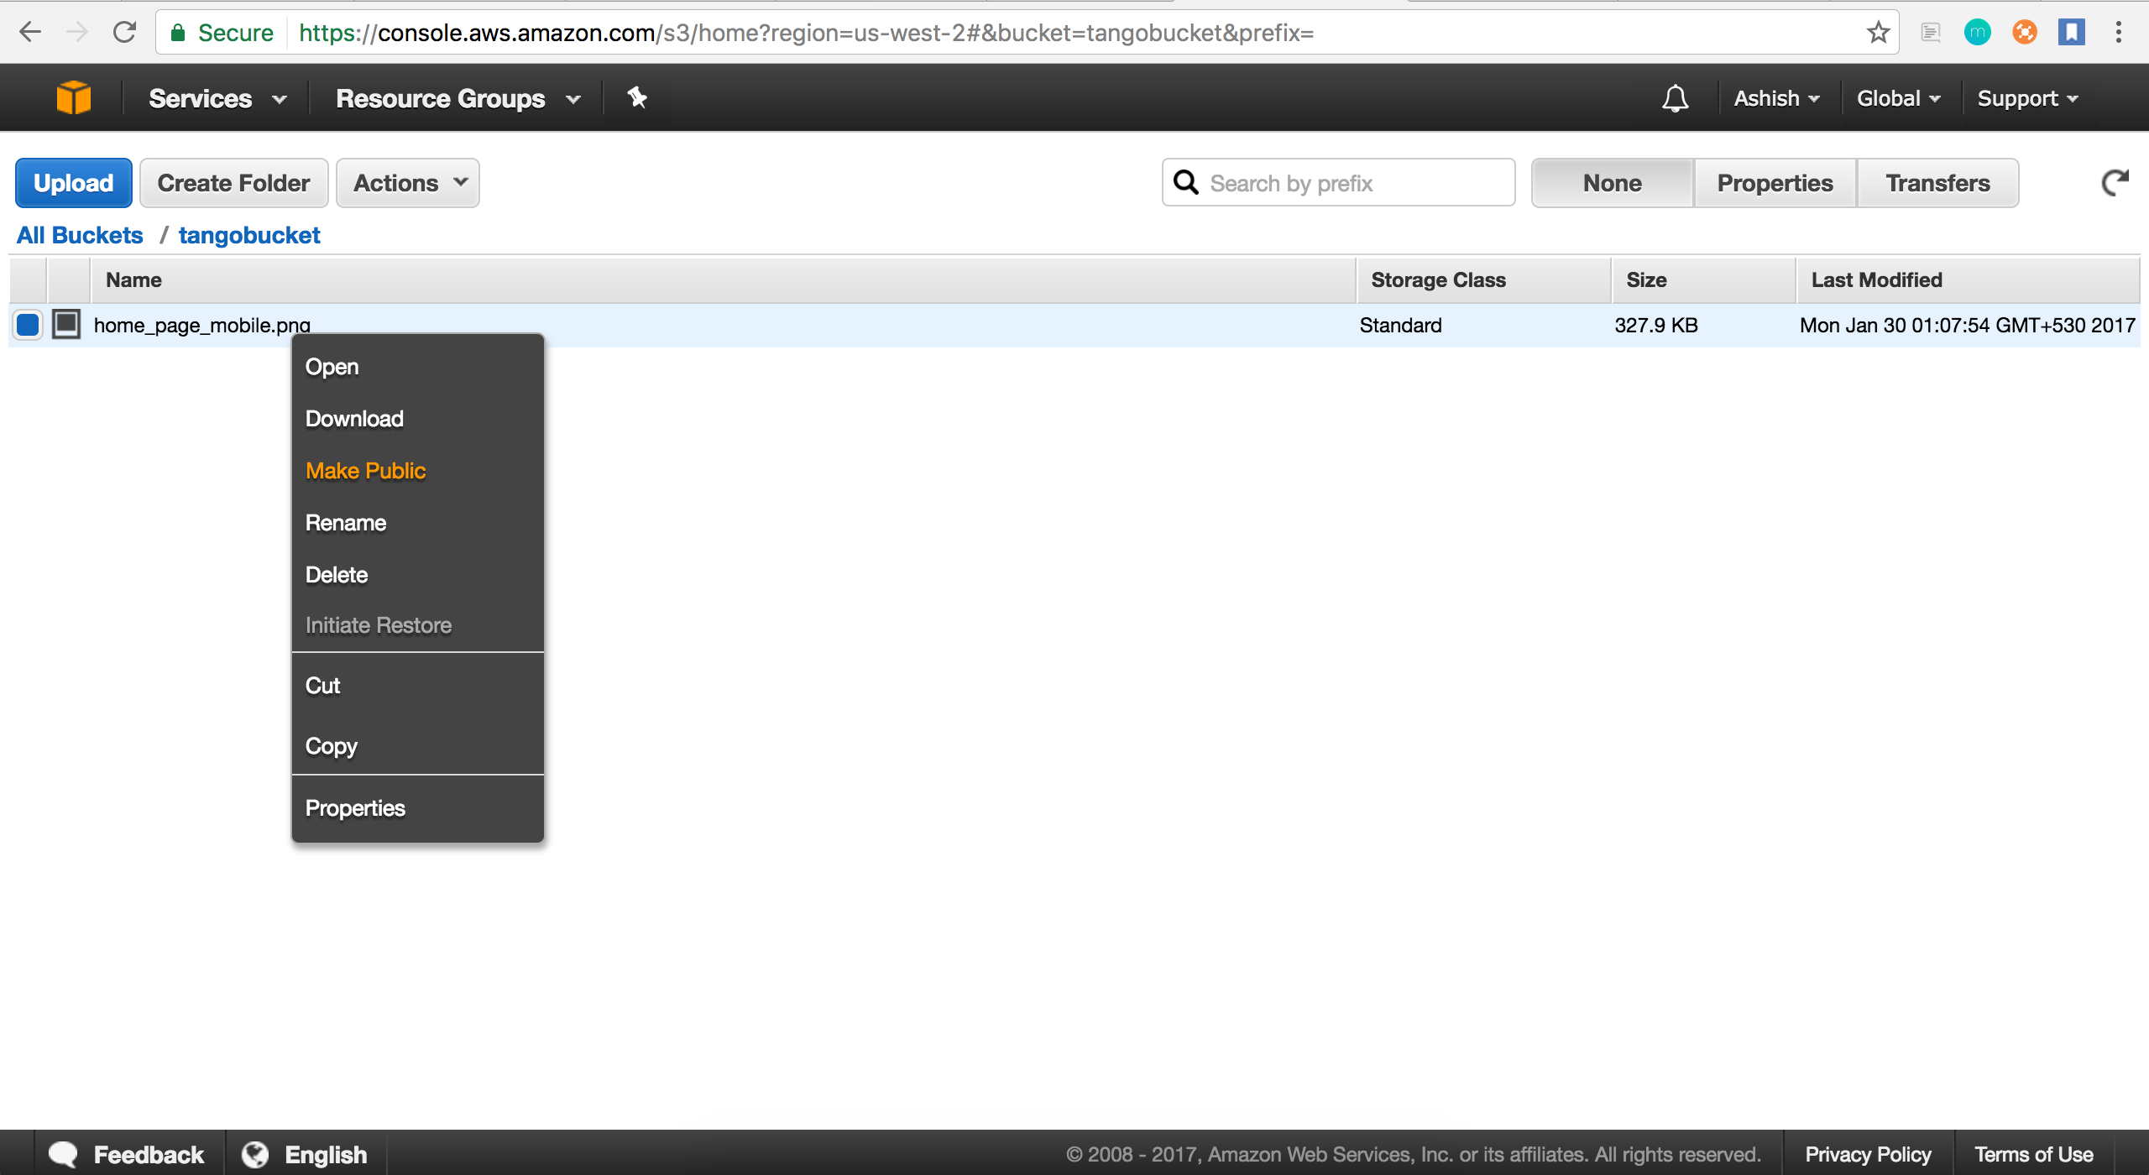Go to All Buckets breadcrumb

click(80, 235)
